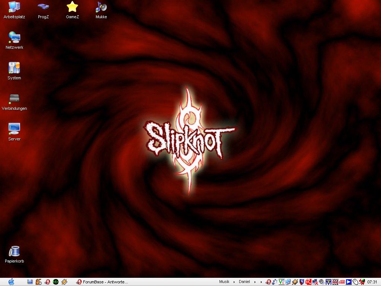Click the red and green tray icon
The height and width of the screenshot is (286, 381).
(x=362, y=282)
